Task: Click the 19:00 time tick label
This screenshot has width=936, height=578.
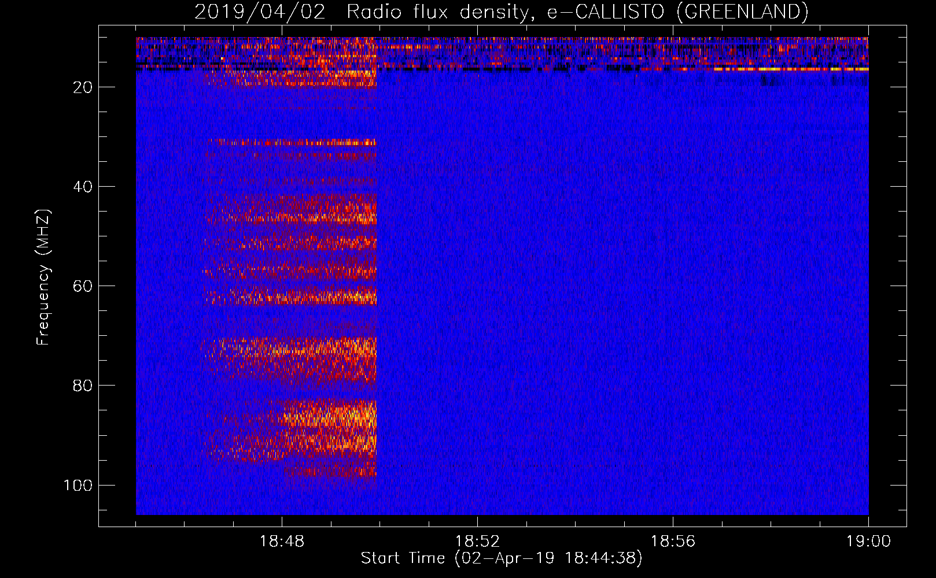Action: 868,542
